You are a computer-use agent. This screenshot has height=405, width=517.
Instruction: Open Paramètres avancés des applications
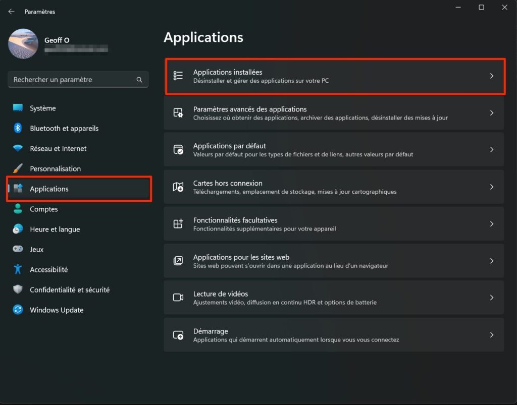(334, 113)
